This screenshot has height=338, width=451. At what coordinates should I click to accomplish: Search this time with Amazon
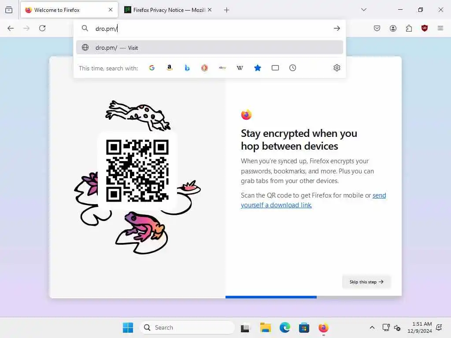coord(170,68)
